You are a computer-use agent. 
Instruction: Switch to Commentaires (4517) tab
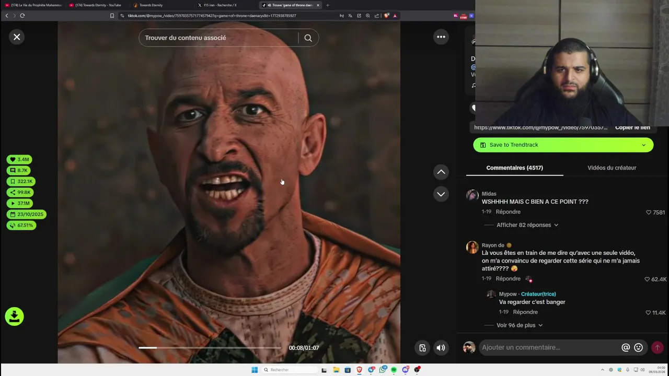[514, 168]
